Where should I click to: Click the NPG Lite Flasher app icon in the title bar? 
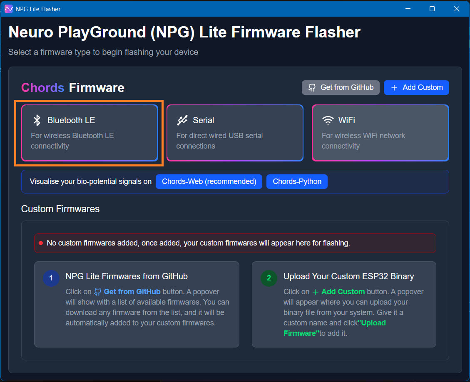[8, 9]
